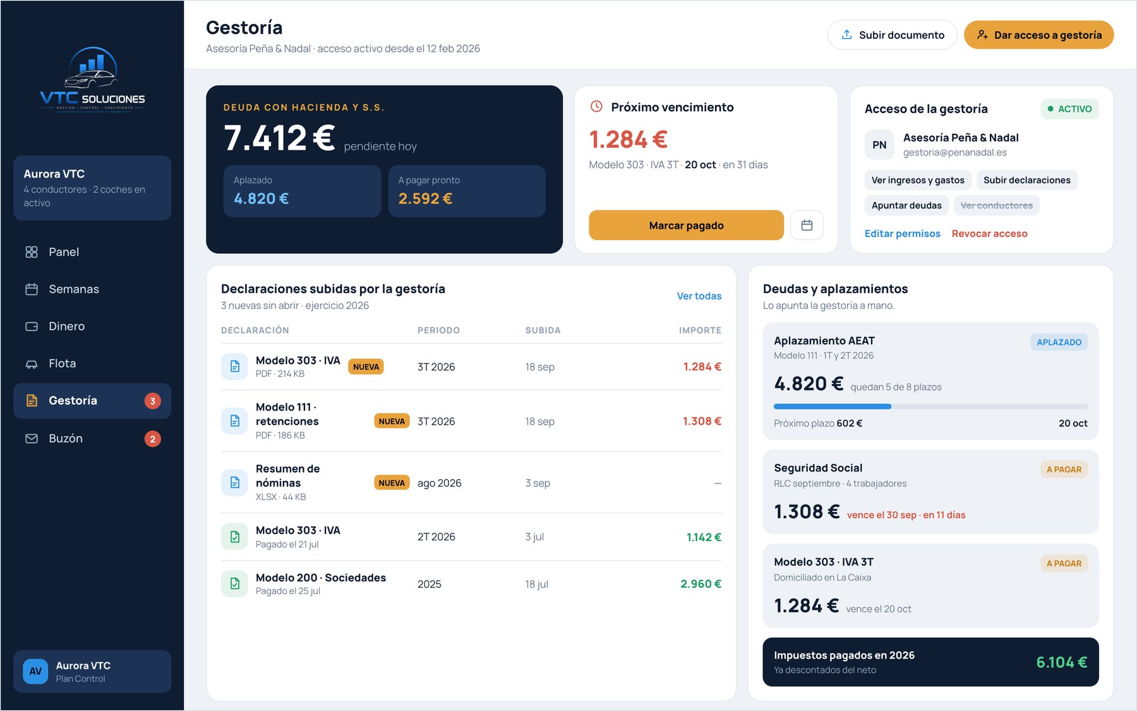Click Revocar acceso link

point(990,234)
